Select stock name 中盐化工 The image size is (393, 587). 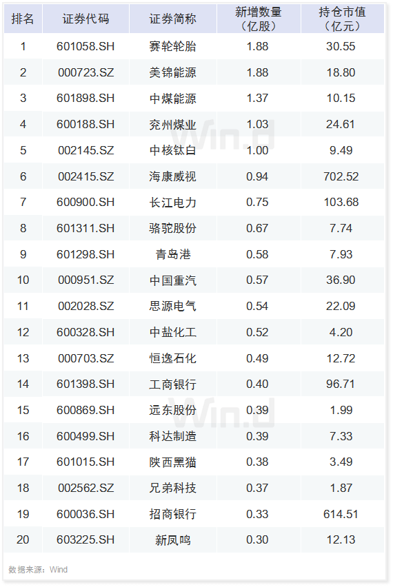click(172, 333)
